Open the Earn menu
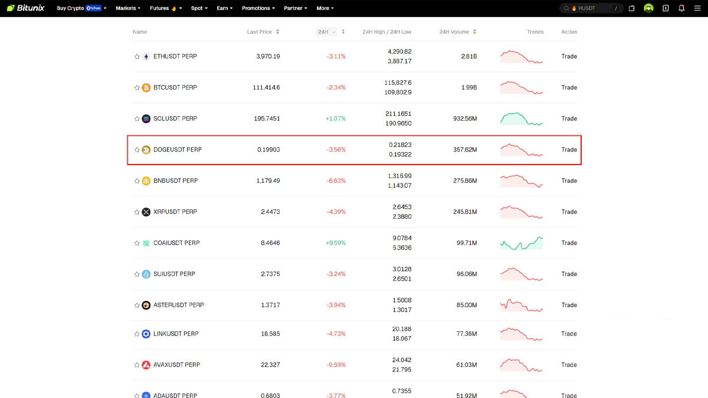This screenshot has width=708, height=398. click(x=224, y=8)
